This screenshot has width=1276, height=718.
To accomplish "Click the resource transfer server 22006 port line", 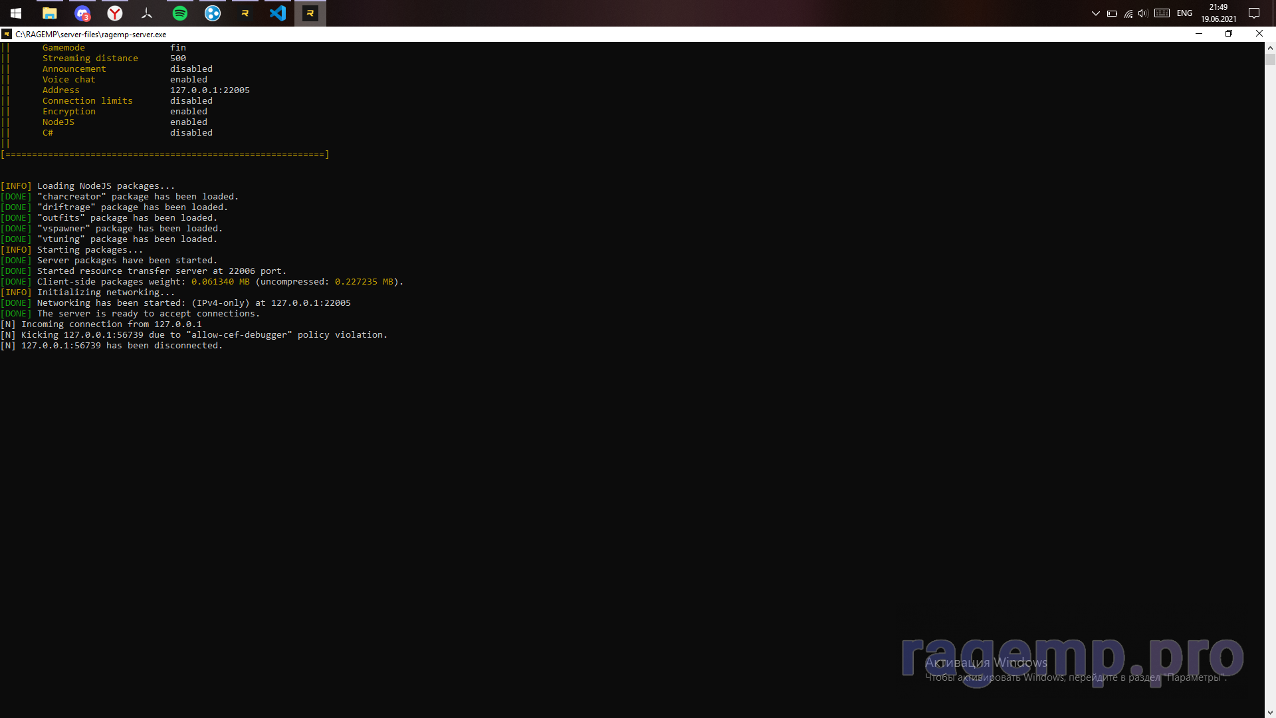I will [x=144, y=271].
